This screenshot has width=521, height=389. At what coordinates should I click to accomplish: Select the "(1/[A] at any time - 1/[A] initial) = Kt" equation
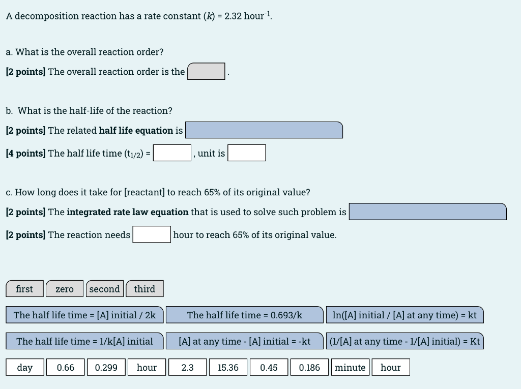(x=405, y=341)
